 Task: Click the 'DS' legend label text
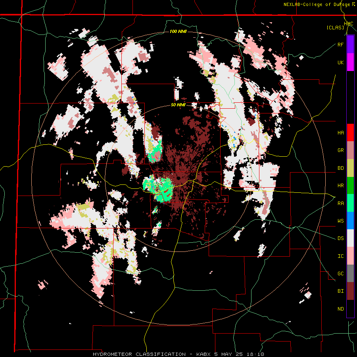click(x=341, y=238)
